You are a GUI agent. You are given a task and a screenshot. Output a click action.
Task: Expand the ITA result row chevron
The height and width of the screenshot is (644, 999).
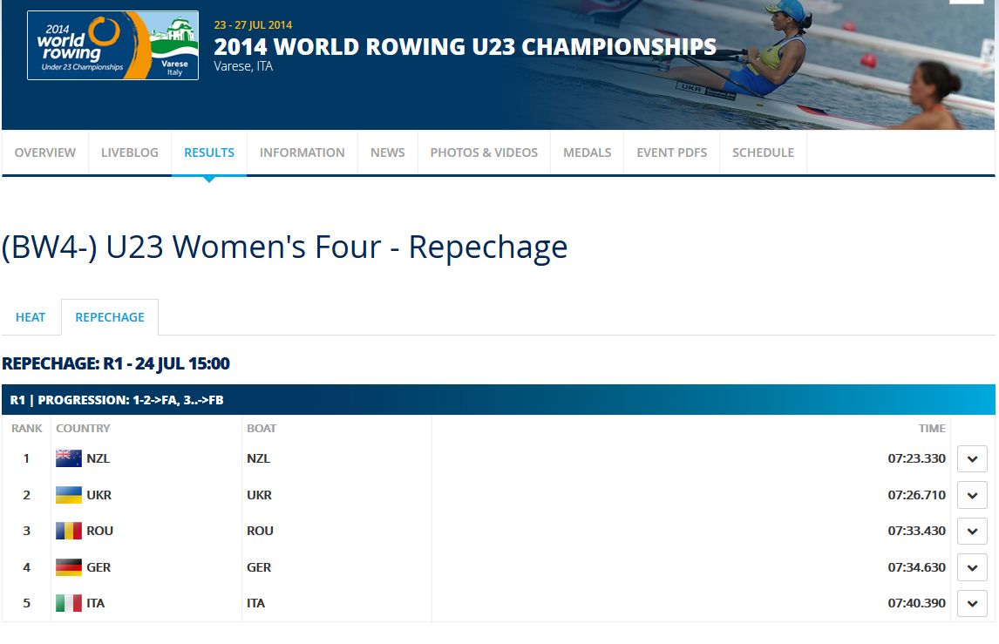click(x=972, y=603)
